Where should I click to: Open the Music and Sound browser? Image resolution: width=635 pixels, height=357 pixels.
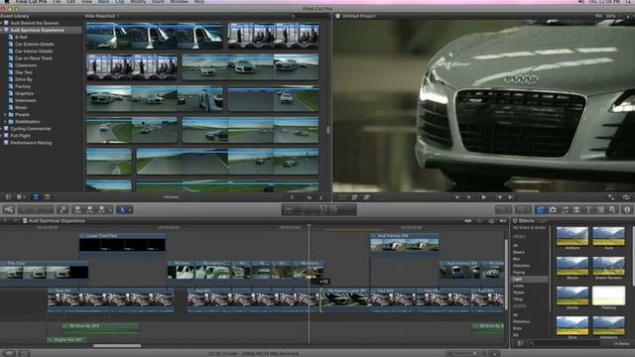565,209
